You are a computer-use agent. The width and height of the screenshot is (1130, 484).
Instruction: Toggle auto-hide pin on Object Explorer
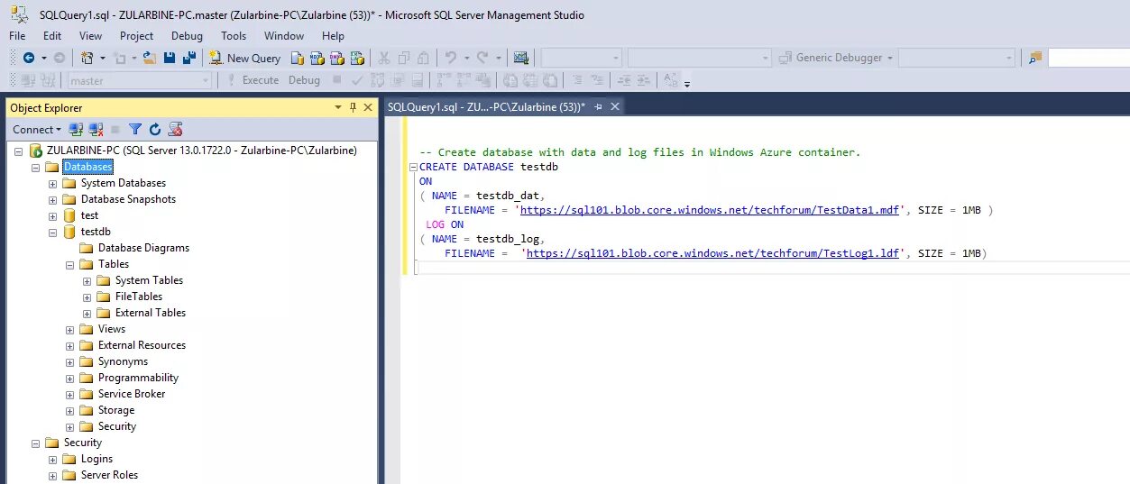354,107
